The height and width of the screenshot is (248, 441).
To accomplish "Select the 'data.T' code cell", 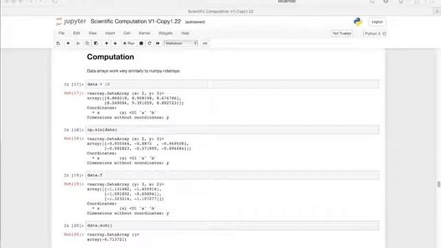I will click(x=232, y=175).
